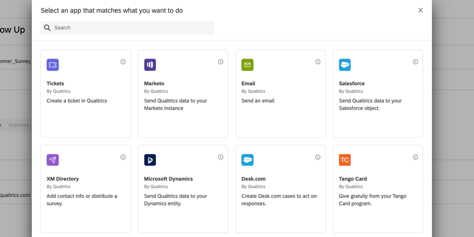Viewport: 474px width, 237px height.
Task: Open info for the Email app
Action: pos(318,62)
